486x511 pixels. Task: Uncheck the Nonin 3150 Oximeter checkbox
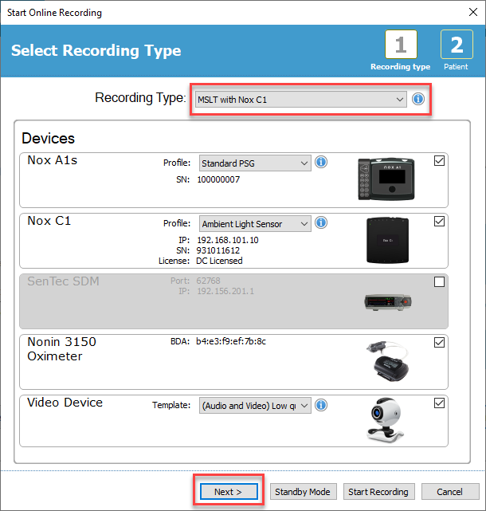point(439,343)
